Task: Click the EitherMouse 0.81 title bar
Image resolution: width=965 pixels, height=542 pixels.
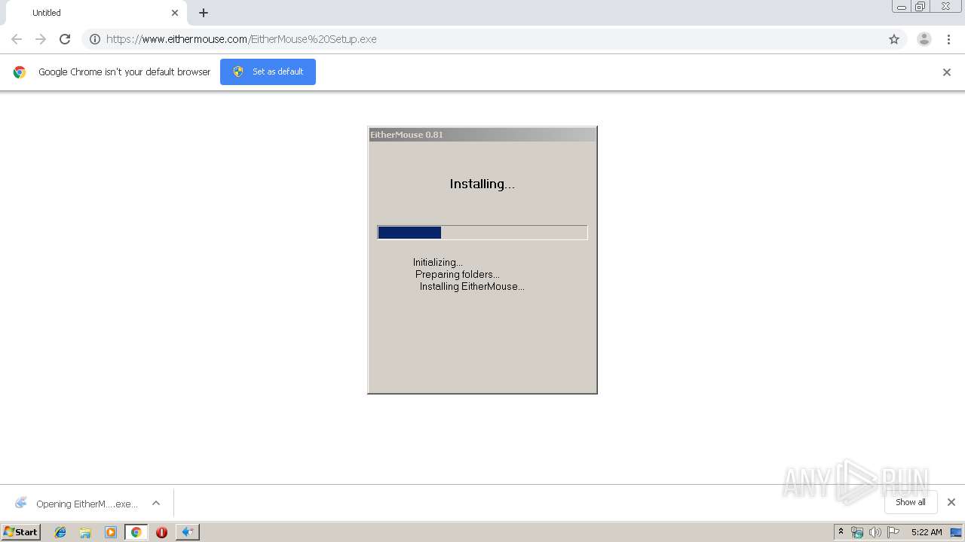Action: tap(482, 135)
